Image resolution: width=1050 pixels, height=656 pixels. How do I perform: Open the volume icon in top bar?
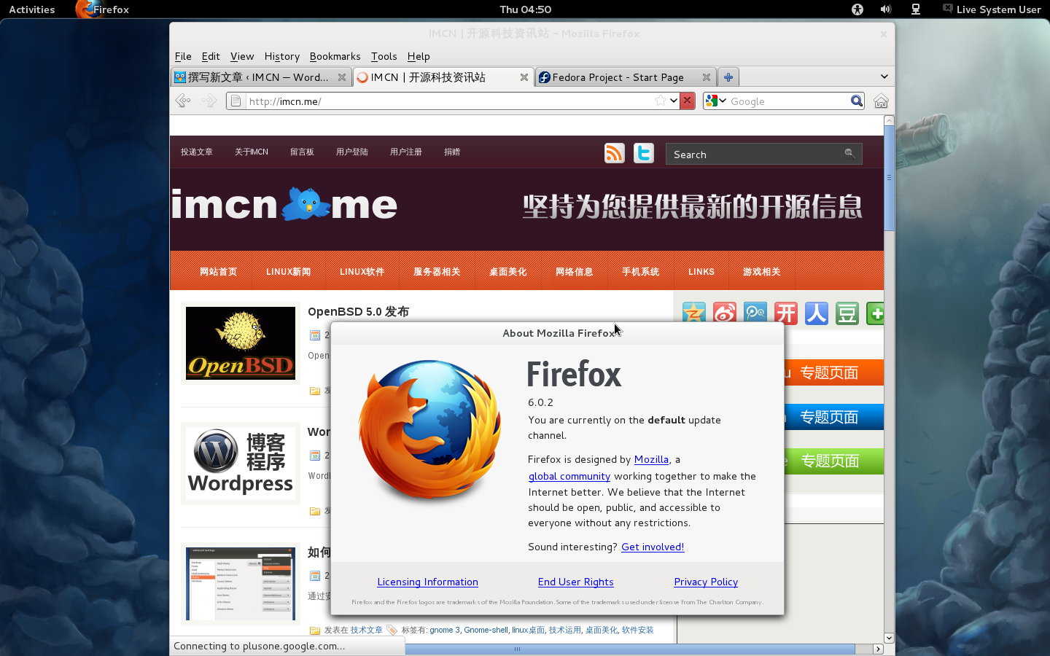(x=886, y=9)
